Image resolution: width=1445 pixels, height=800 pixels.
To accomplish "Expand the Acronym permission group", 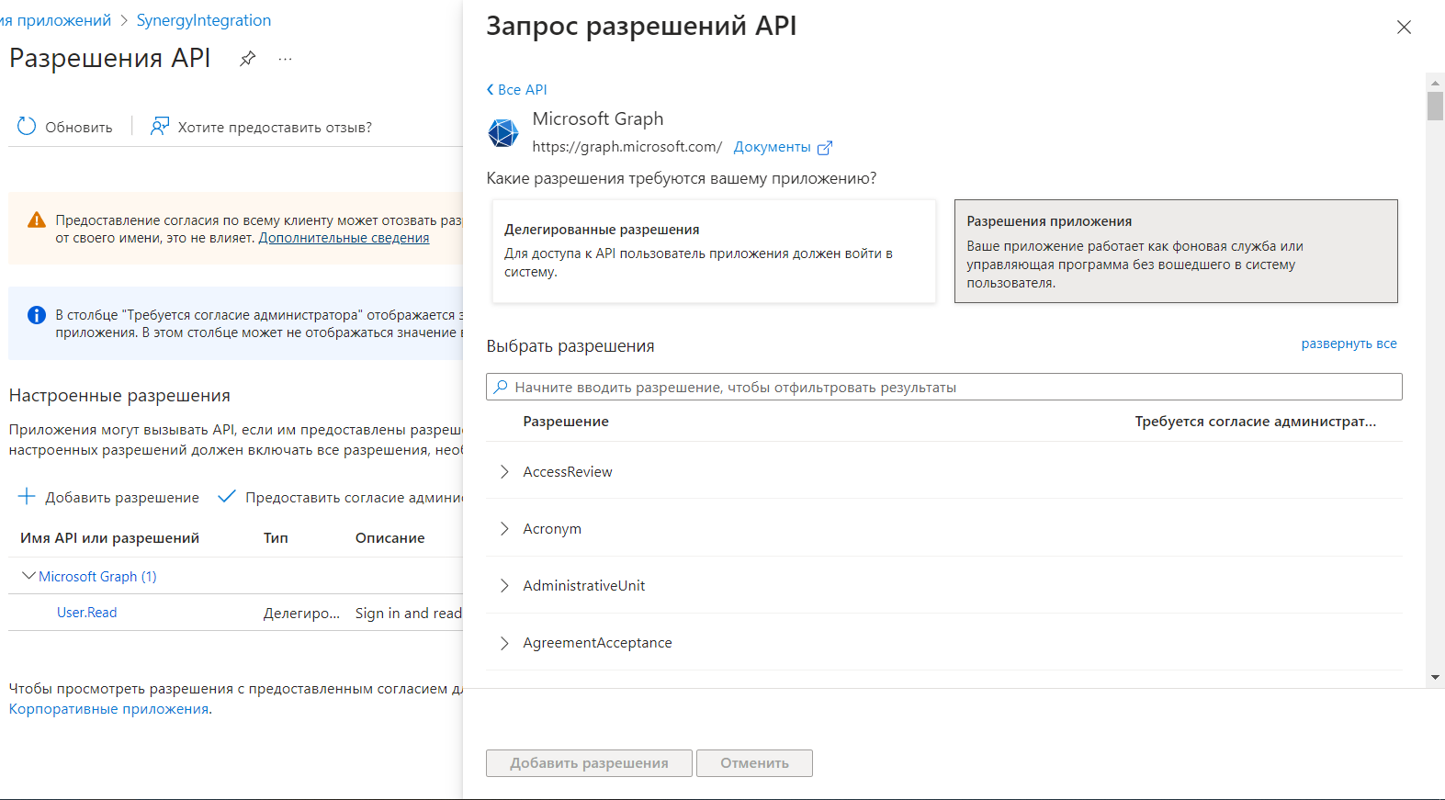I will click(504, 528).
